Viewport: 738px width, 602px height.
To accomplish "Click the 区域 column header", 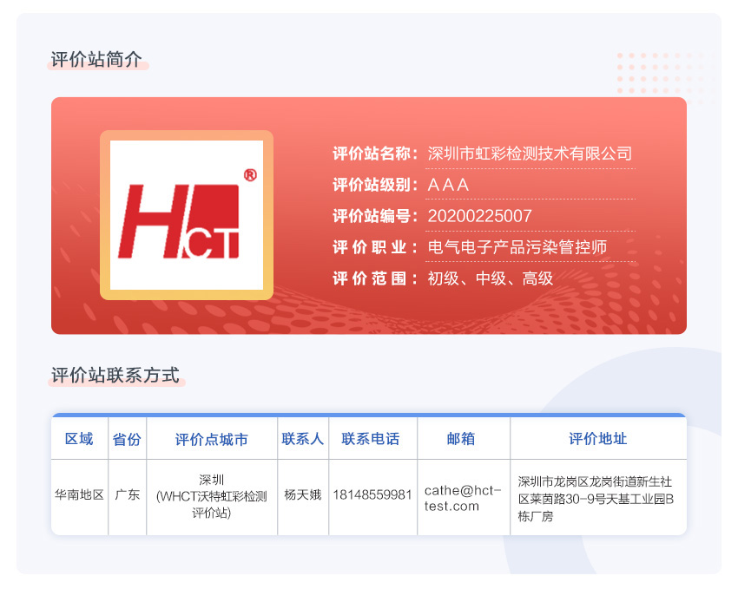I will click(x=79, y=439).
